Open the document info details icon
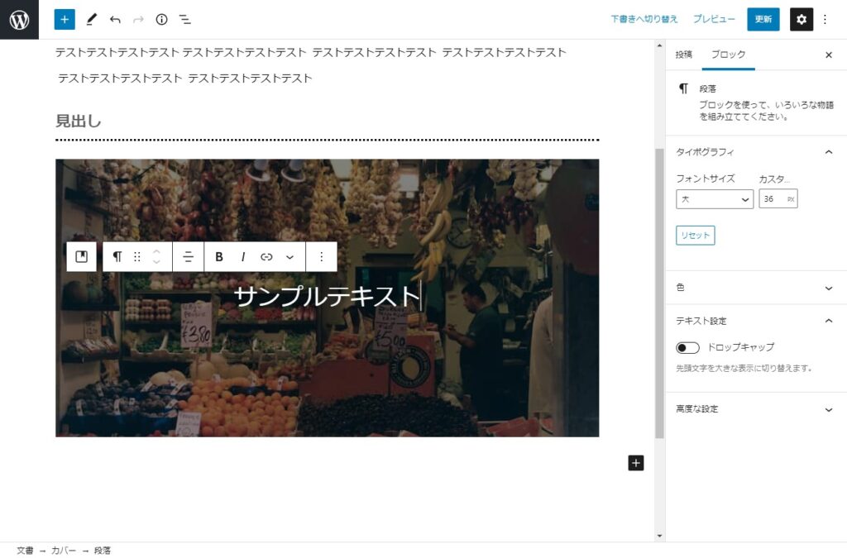Viewport: 847px width, 558px height. [162, 19]
